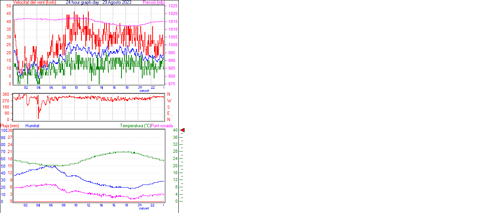Click the 'Humitat' legend label

32,126
